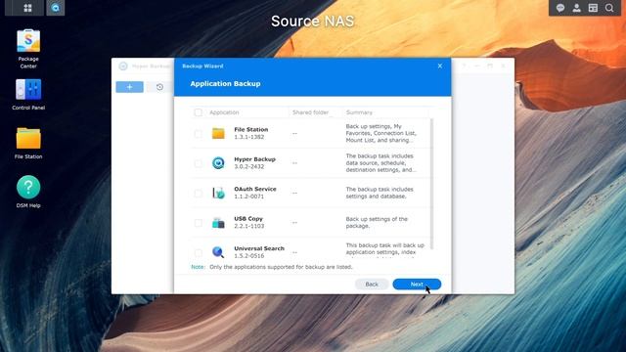Viewport: 626px width, 352px height.
Task: Open notifications chat bubble icon
Action: tap(560, 8)
